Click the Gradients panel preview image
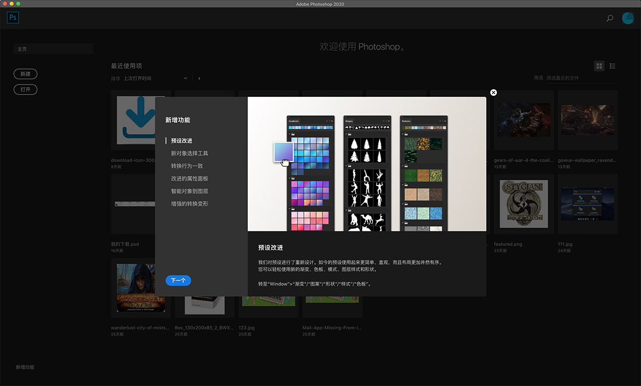The height and width of the screenshot is (386, 641). point(311,174)
